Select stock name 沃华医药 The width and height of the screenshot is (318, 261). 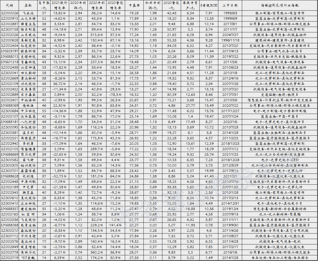[x=28, y=117]
